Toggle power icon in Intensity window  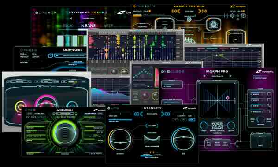pos(109,108)
